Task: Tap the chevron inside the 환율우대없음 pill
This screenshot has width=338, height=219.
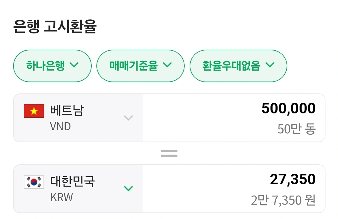Action: tap(270, 65)
